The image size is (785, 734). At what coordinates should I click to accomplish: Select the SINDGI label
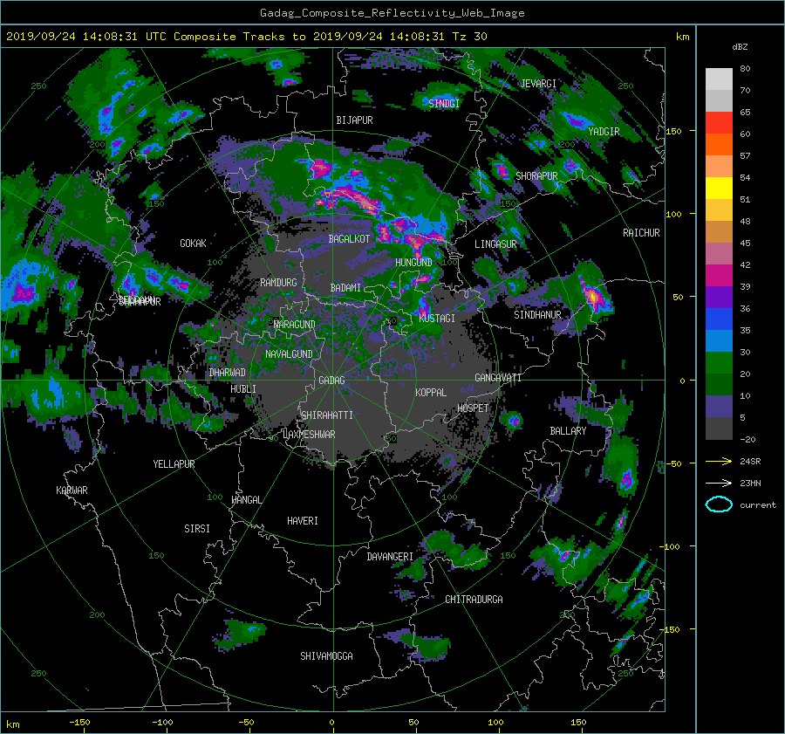[444, 104]
